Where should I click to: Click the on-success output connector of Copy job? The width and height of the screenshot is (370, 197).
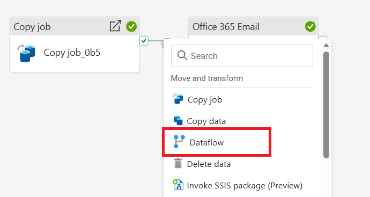(x=144, y=41)
